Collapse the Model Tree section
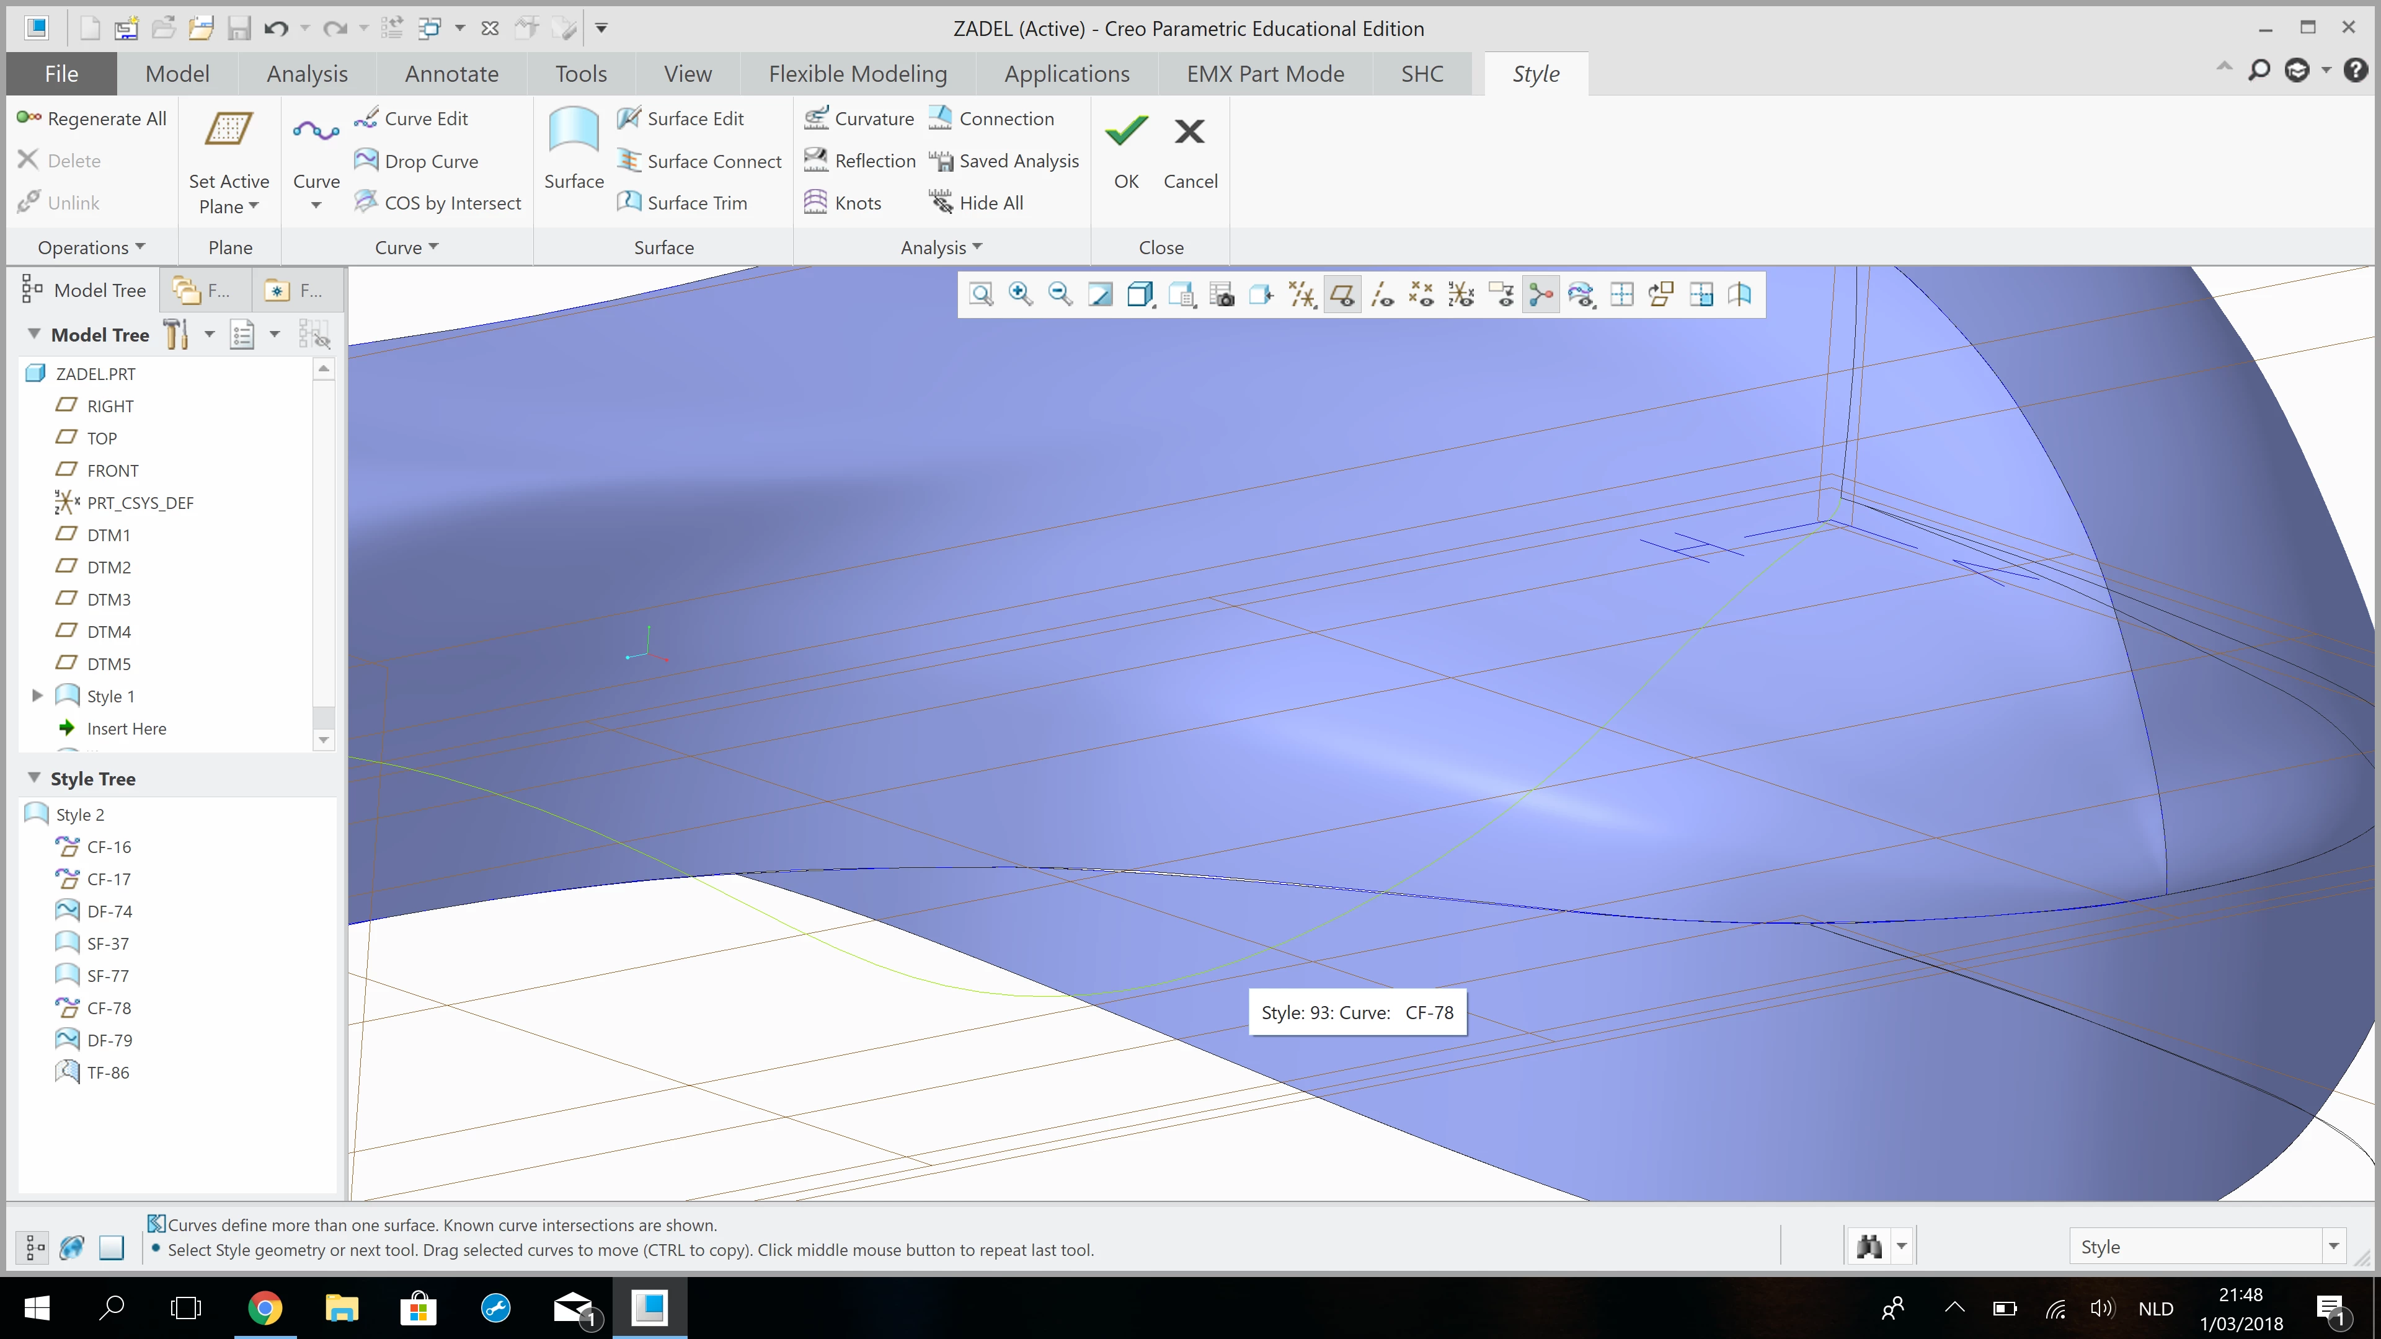Image resolution: width=2381 pixels, height=1339 pixels. [x=34, y=335]
